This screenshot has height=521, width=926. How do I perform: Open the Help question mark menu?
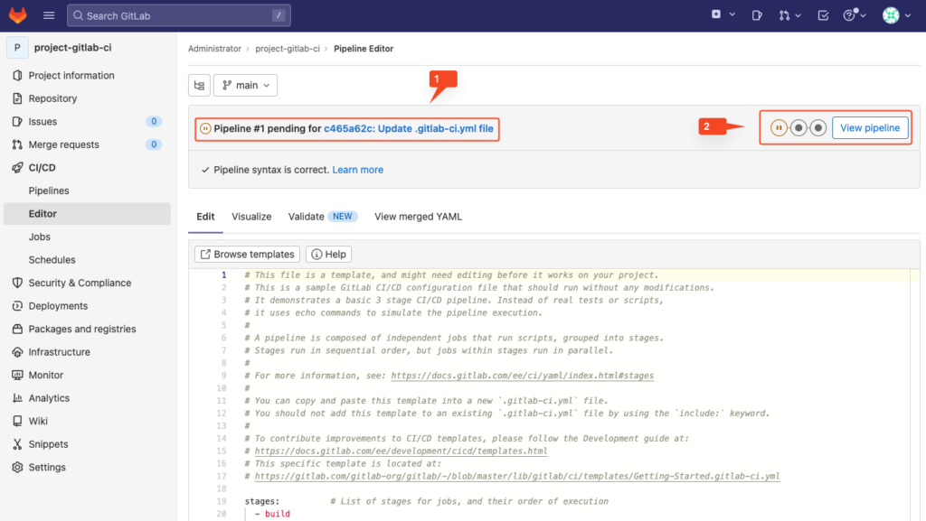(855, 15)
